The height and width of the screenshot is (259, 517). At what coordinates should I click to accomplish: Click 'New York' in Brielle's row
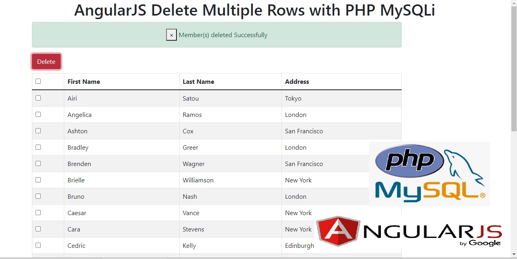tap(298, 180)
